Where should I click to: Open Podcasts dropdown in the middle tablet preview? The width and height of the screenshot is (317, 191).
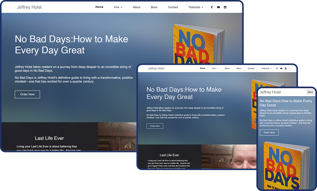click(266, 69)
